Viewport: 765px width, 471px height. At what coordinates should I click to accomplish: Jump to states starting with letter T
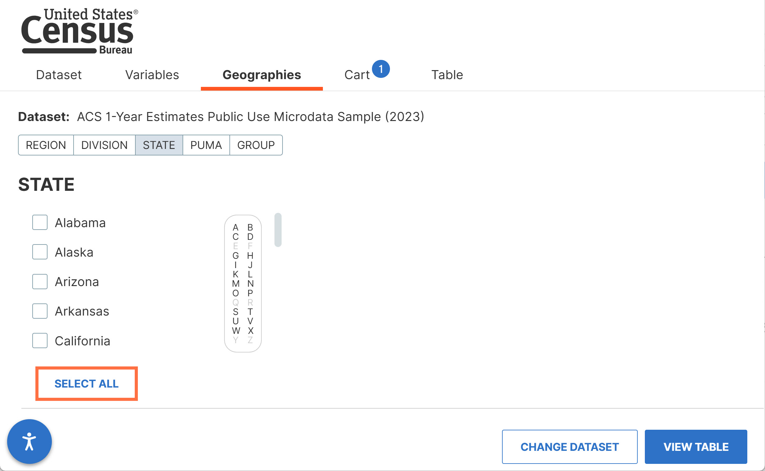[x=250, y=312]
